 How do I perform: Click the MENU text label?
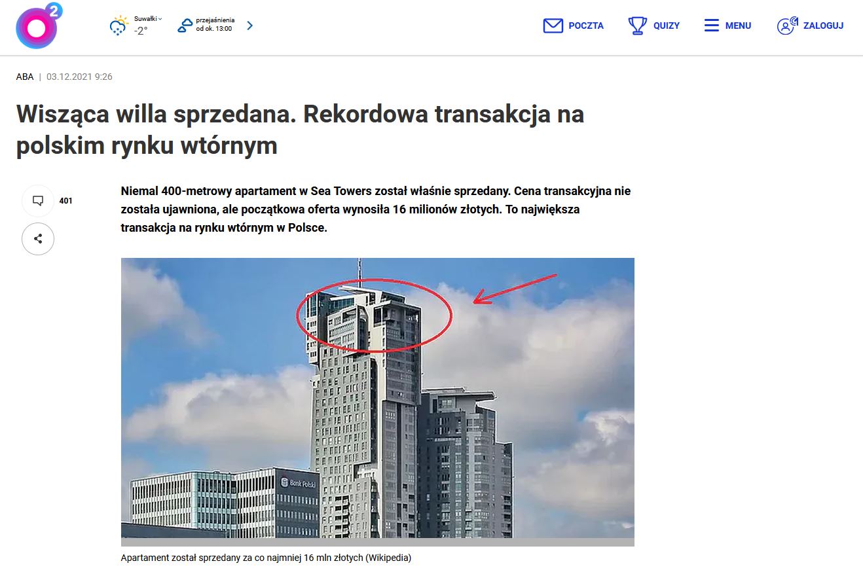pos(738,26)
